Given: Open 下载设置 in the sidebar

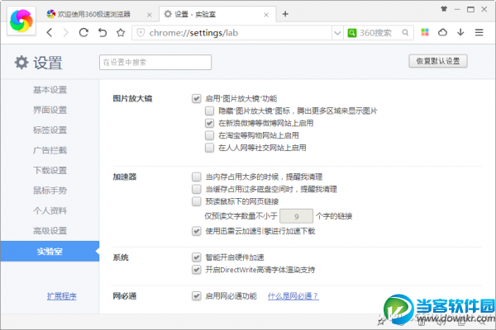Looking at the screenshot, I should pyautogui.click(x=50, y=171).
